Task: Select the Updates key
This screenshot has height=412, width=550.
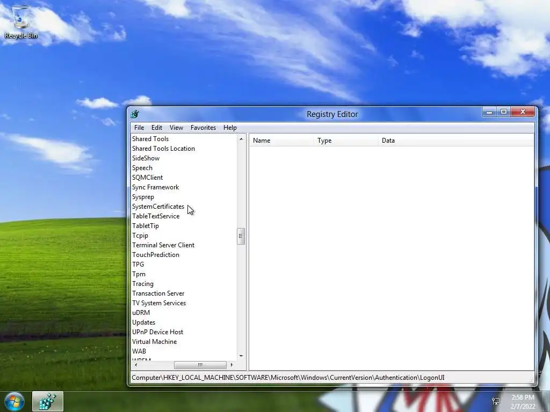Action: (143, 322)
